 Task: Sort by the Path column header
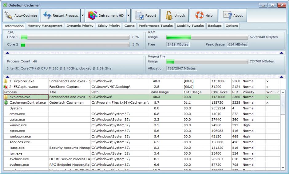click(120, 92)
